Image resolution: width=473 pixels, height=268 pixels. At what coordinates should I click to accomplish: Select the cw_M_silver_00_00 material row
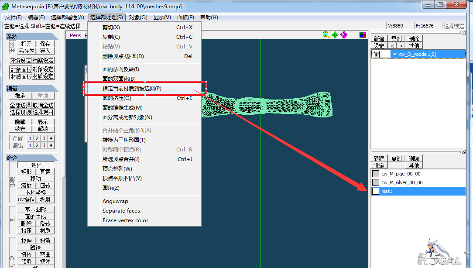[401, 182]
